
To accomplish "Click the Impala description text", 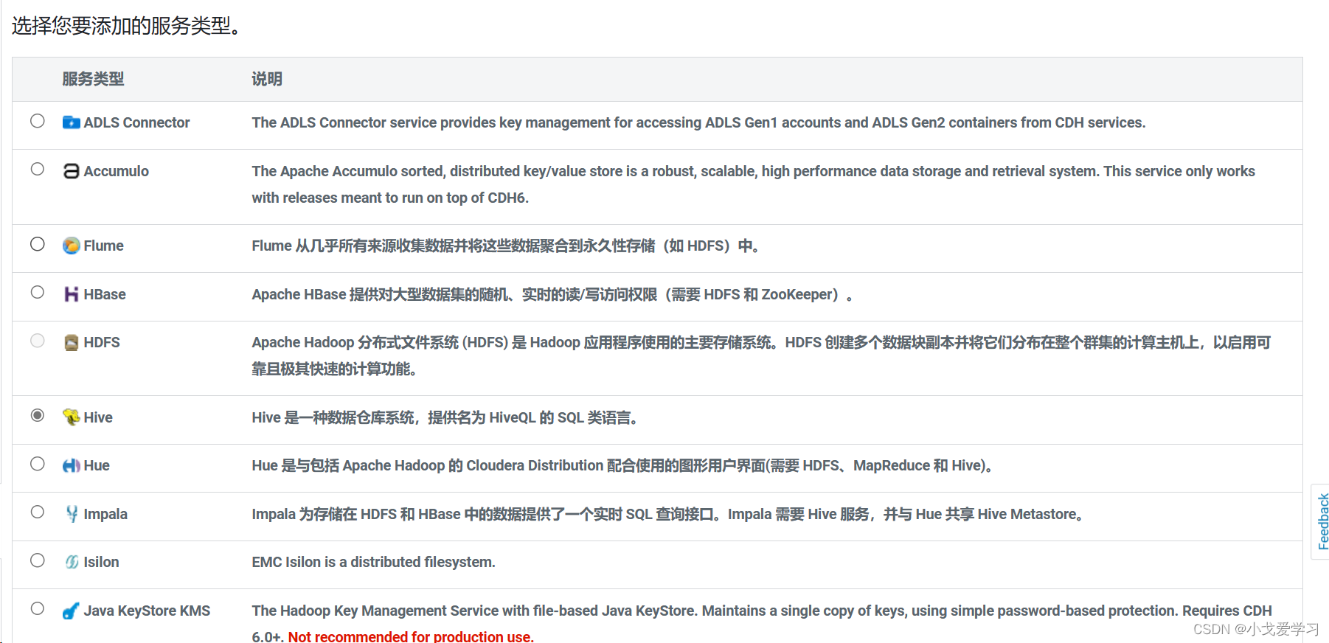I will pos(667,514).
